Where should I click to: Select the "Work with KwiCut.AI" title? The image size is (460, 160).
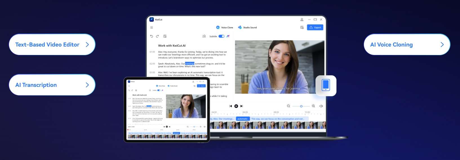(x=172, y=46)
